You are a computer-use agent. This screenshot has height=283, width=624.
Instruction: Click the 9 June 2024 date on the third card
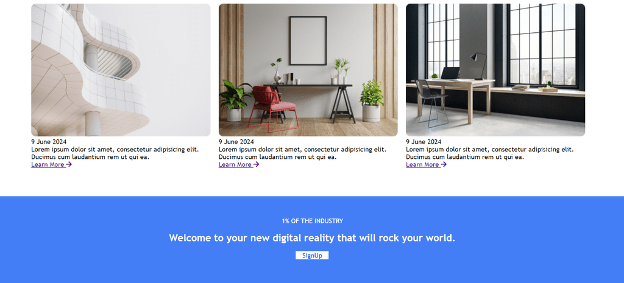coord(424,142)
